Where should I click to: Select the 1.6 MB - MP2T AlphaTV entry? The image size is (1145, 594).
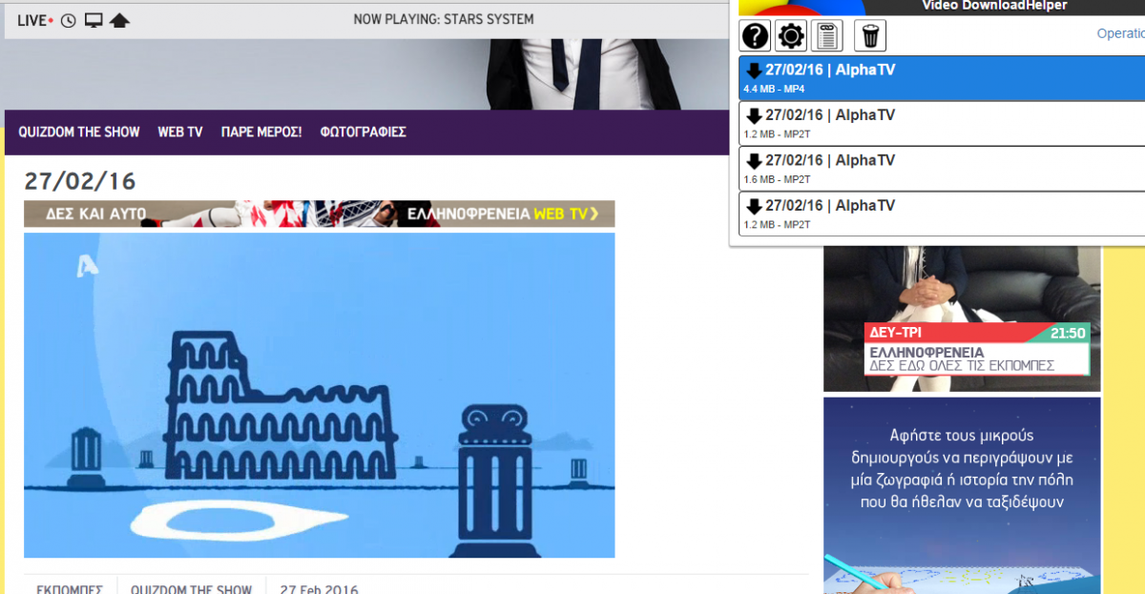[x=942, y=168]
